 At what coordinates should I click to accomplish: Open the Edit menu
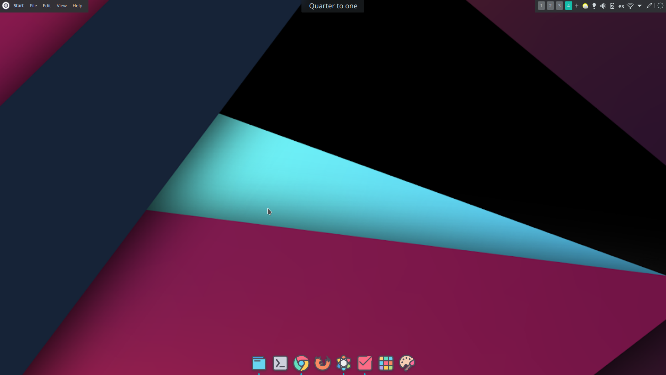pos(47,6)
